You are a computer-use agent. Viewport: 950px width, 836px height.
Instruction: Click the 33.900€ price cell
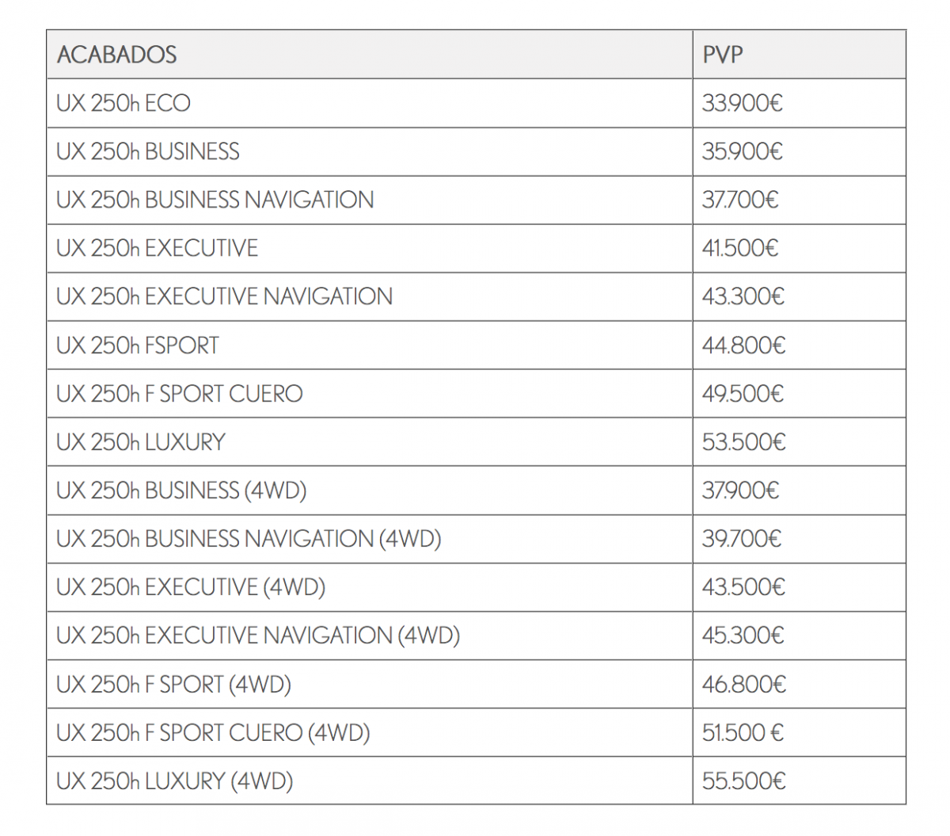tap(742, 103)
